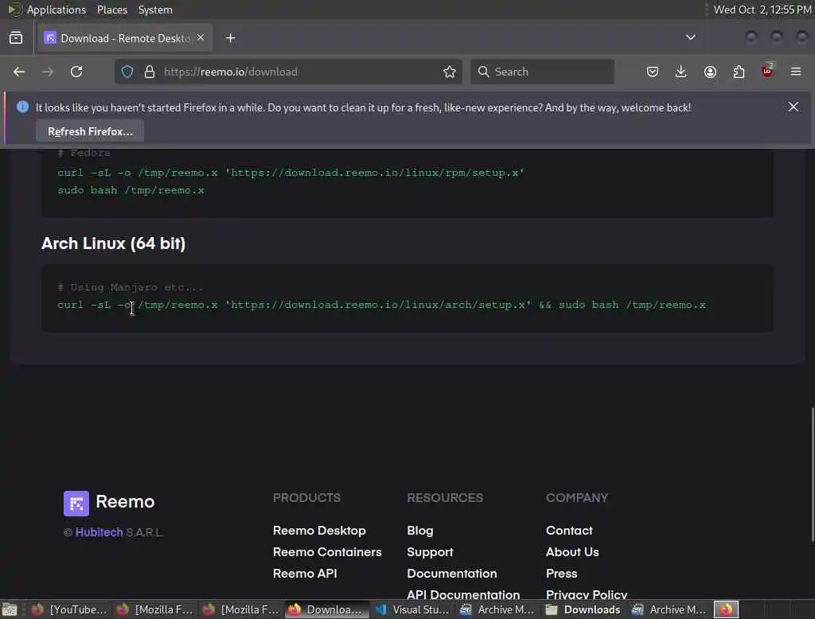815x619 pixels.
Task: Switch to Visual Studio Code taskbar entry
Action: point(411,609)
